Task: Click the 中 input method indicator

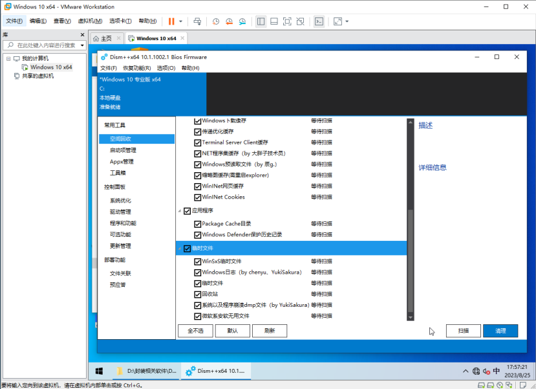Action: click(x=497, y=372)
